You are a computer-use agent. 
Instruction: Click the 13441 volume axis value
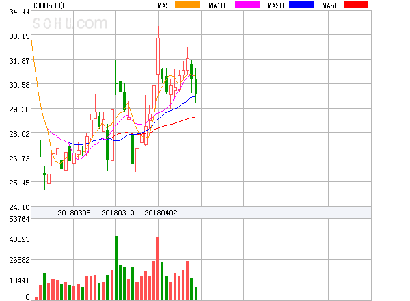[19, 280]
